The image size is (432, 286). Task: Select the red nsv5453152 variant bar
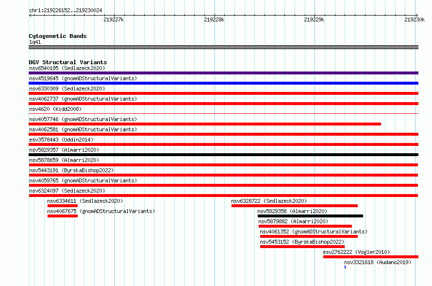pyautogui.click(x=302, y=247)
